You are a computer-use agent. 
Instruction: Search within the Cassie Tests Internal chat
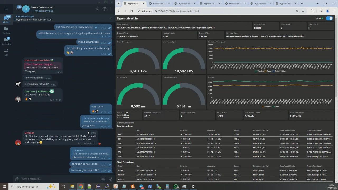pyautogui.click(x=97, y=9)
